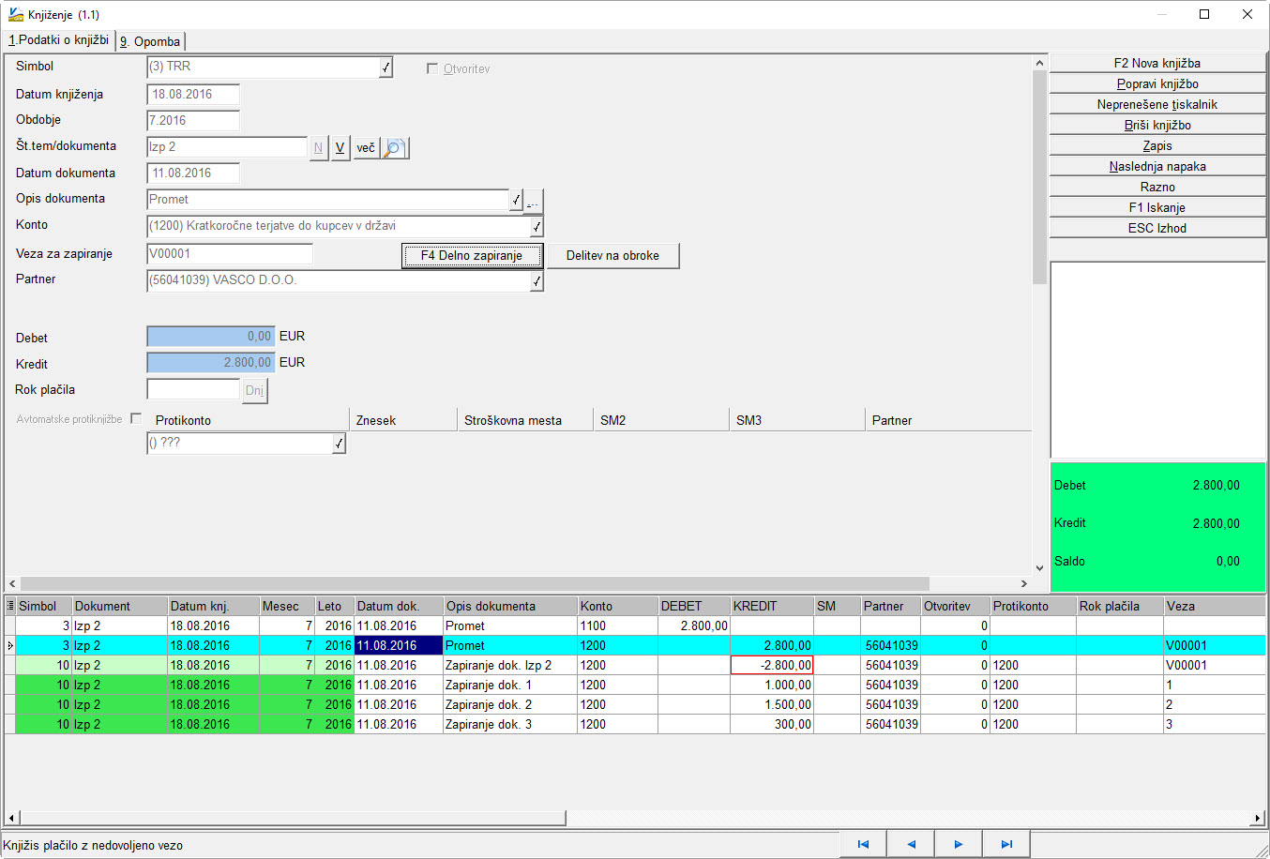The image size is (1270, 859).
Task: Click the Kredit amount field
Action: tap(211, 363)
